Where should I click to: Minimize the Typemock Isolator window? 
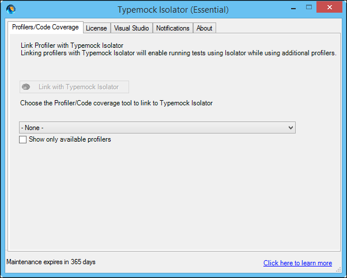point(293,8)
